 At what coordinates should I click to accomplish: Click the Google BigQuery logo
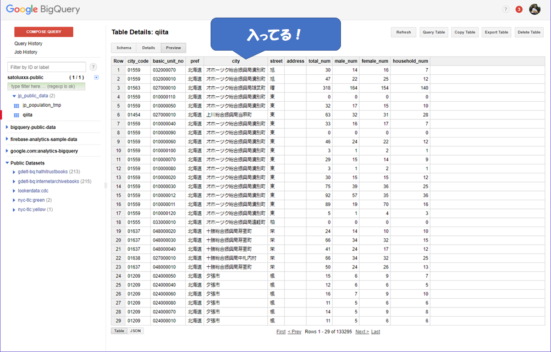coord(43,9)
